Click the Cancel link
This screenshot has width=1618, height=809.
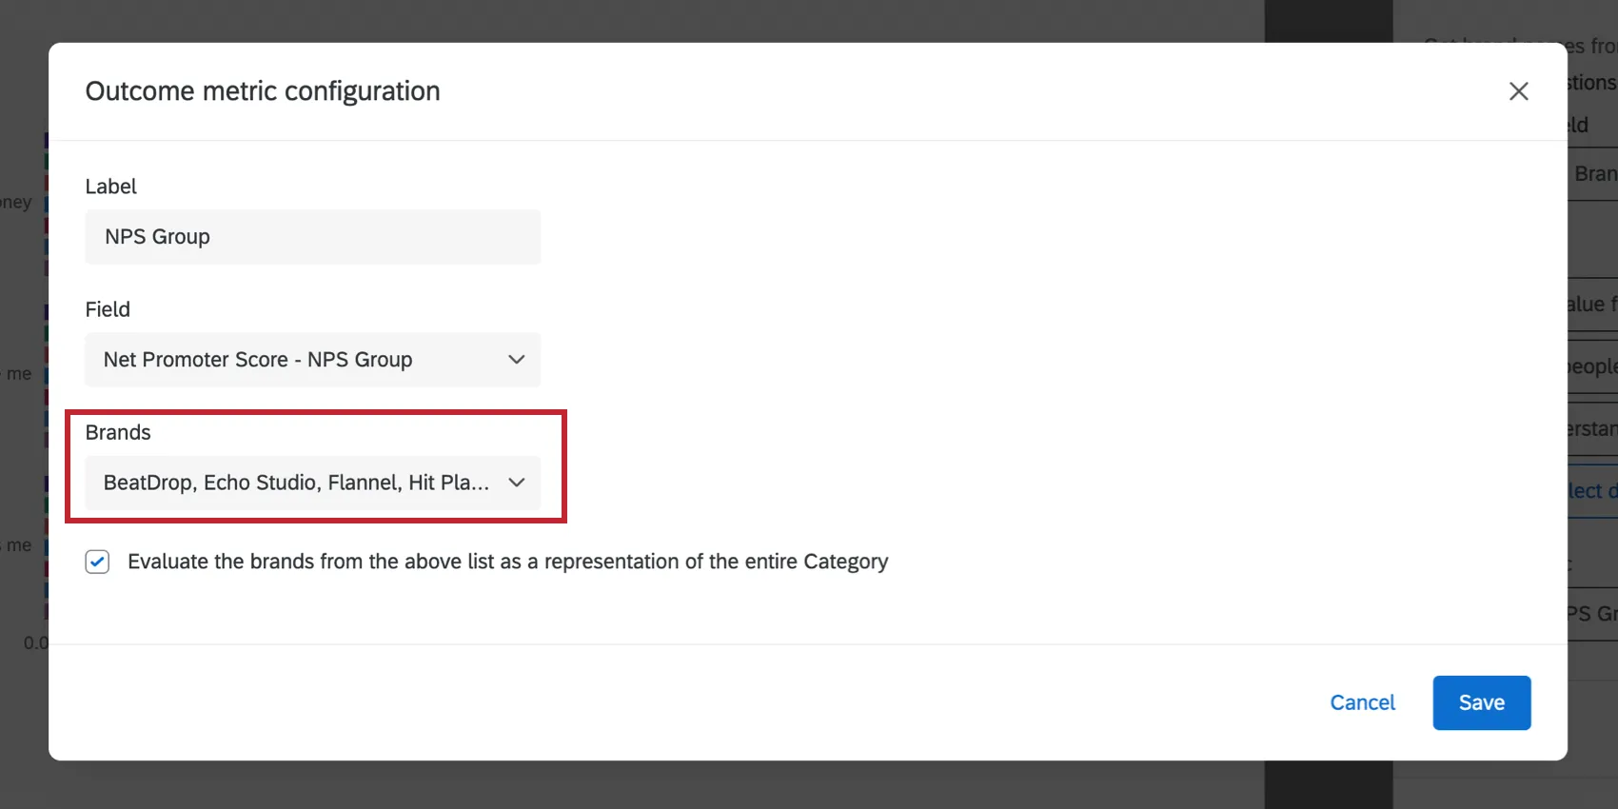coord(1362,702)
